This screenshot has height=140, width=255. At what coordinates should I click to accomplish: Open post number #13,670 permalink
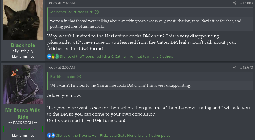[x=246, y=68]
